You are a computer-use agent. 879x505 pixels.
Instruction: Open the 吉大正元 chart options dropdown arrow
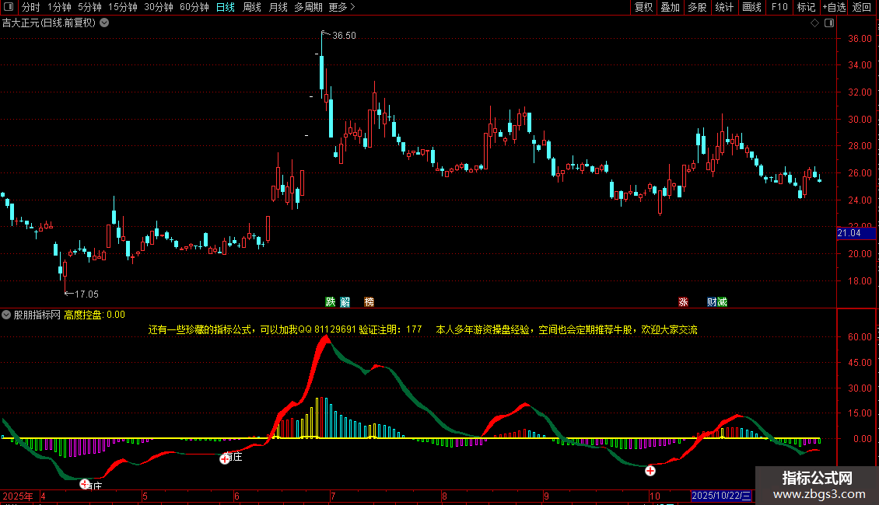104,23
